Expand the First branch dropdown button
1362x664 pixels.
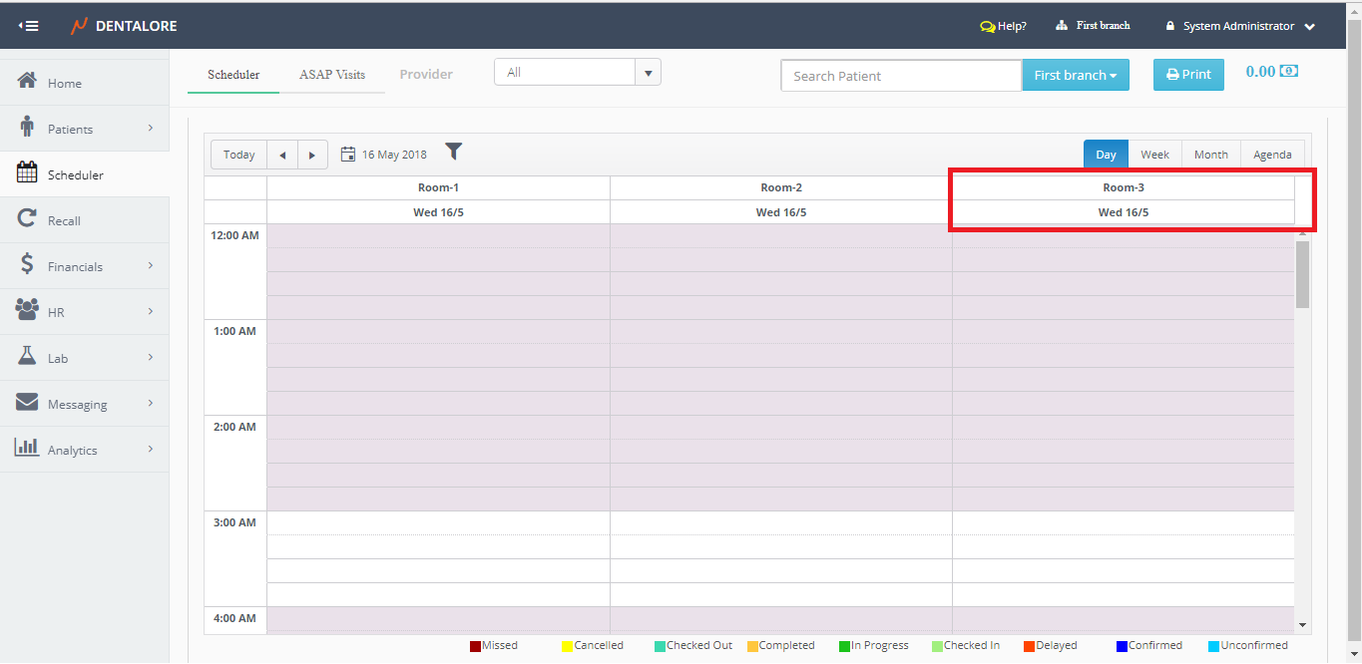pyautogui.click(x=1075, y=75)
